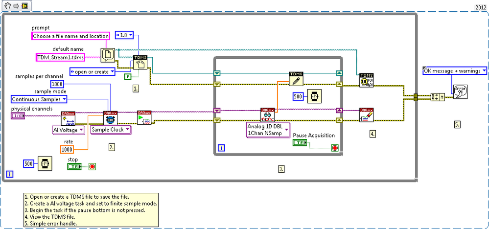Click the inner loop iteration terminal i
Screen dimensions: 489x229
coord(220,148)
